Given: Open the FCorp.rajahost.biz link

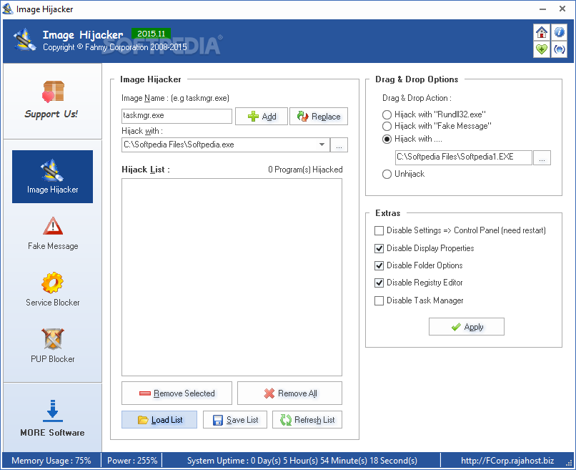Looking at the screenshot, I should coord(507,461).
